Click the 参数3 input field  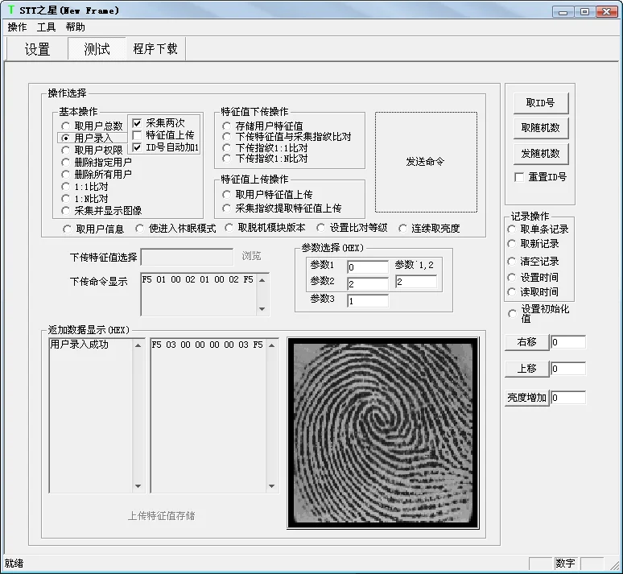coord(368,301)
